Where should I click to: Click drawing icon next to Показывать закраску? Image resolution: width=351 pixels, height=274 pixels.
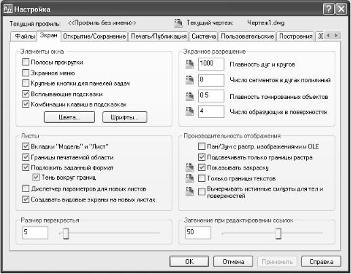tap(189, 168)
